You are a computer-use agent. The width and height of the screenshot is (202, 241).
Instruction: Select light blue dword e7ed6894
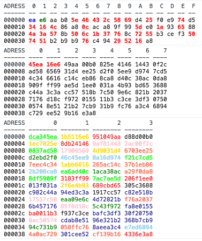(x=139, y=227)
